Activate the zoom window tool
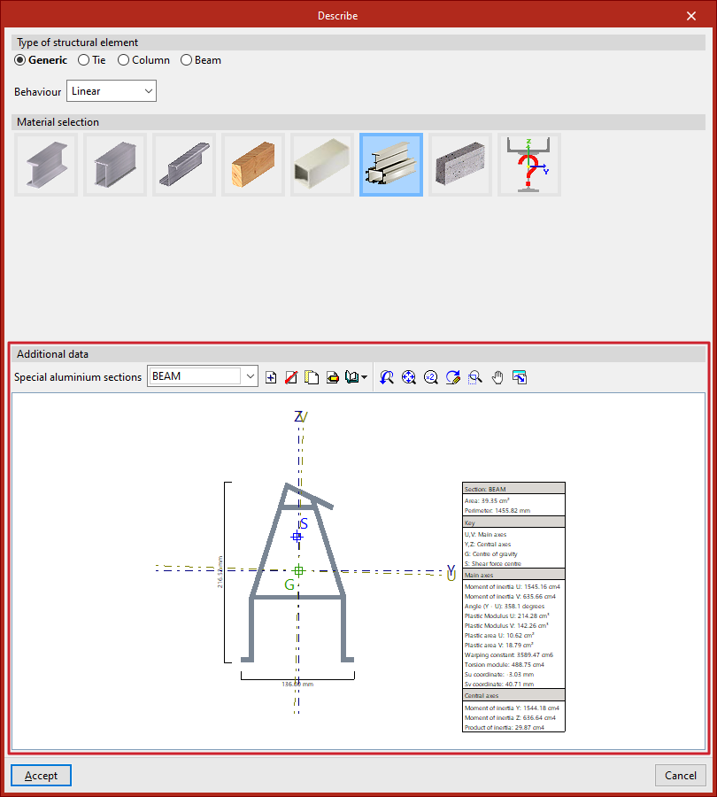717x797 pixels. 475,377
